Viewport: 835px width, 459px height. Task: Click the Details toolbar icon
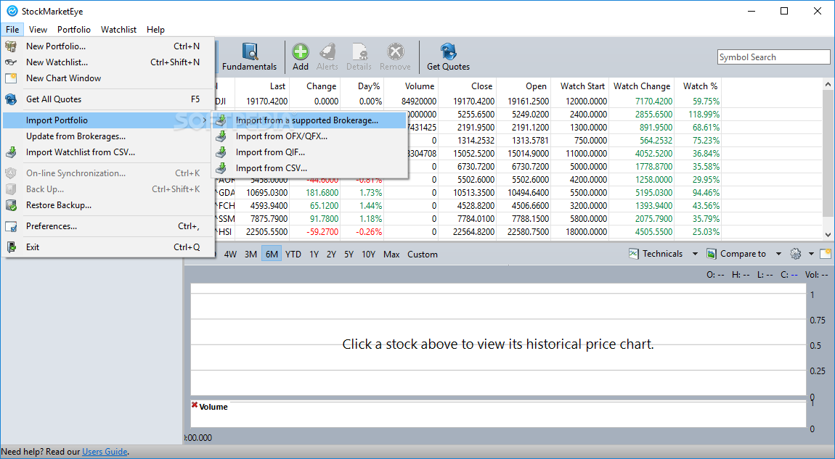[359, 51]
